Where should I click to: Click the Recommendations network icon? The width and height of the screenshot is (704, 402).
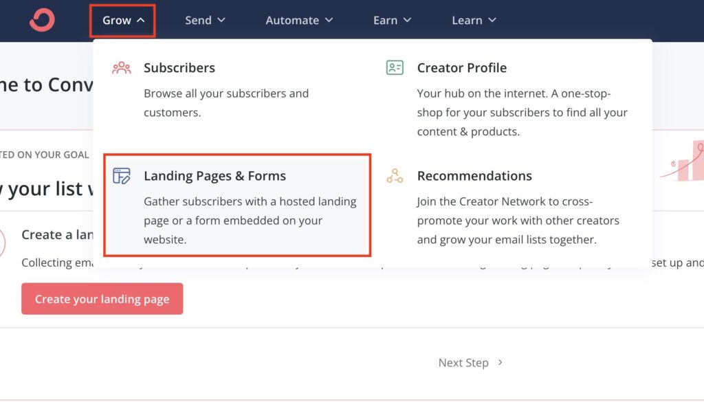pos(395,176)
